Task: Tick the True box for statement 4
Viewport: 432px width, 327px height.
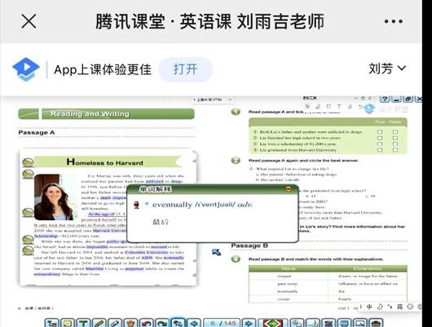Action: 380,150
